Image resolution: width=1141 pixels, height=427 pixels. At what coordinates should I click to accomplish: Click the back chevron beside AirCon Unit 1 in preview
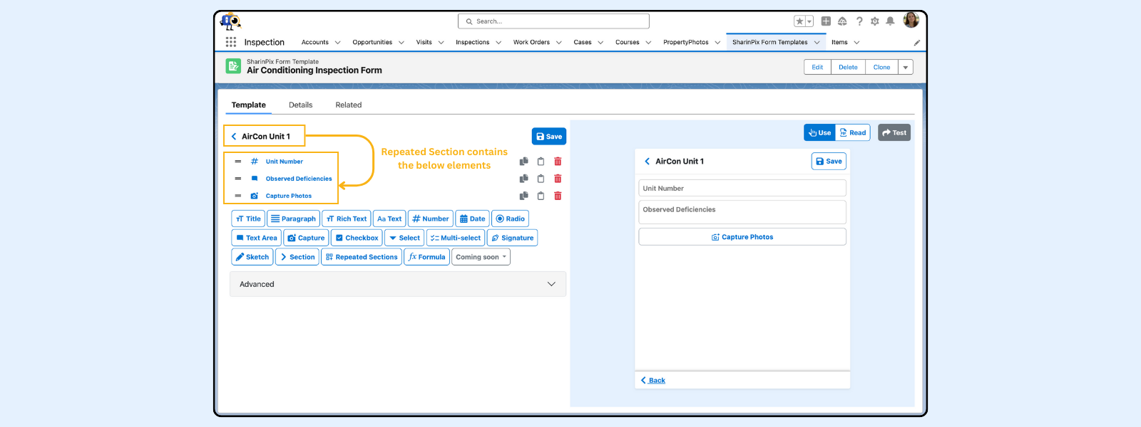point(648,162)
